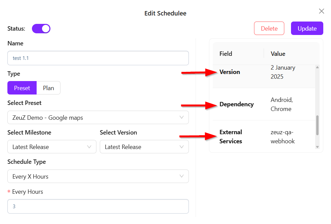
Task: Click the Value column header
Action: coord(278,54)
